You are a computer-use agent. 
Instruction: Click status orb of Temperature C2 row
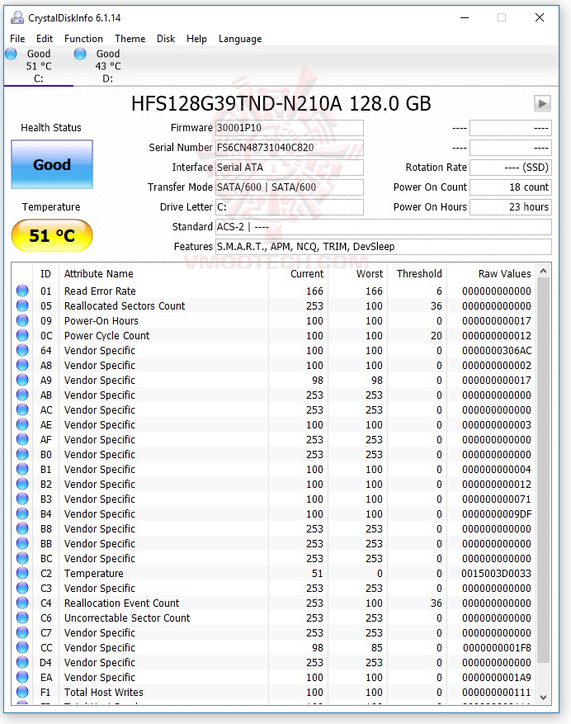point(22,573)
